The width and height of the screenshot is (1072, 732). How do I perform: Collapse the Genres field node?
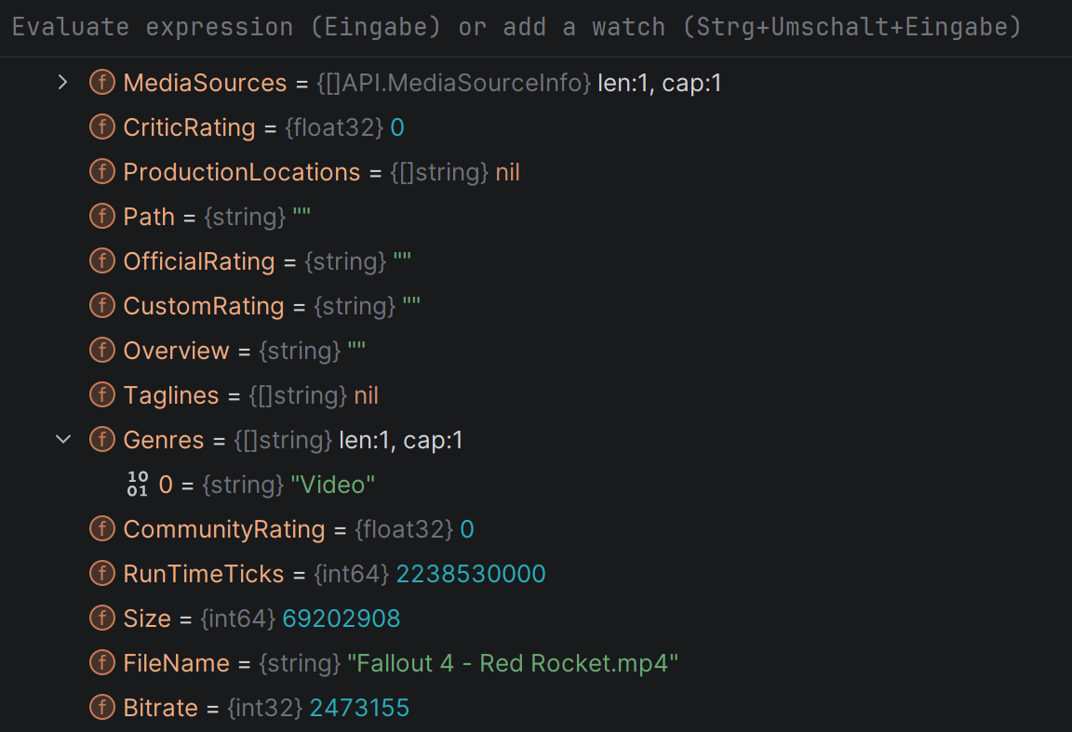(x=63, y=439)
